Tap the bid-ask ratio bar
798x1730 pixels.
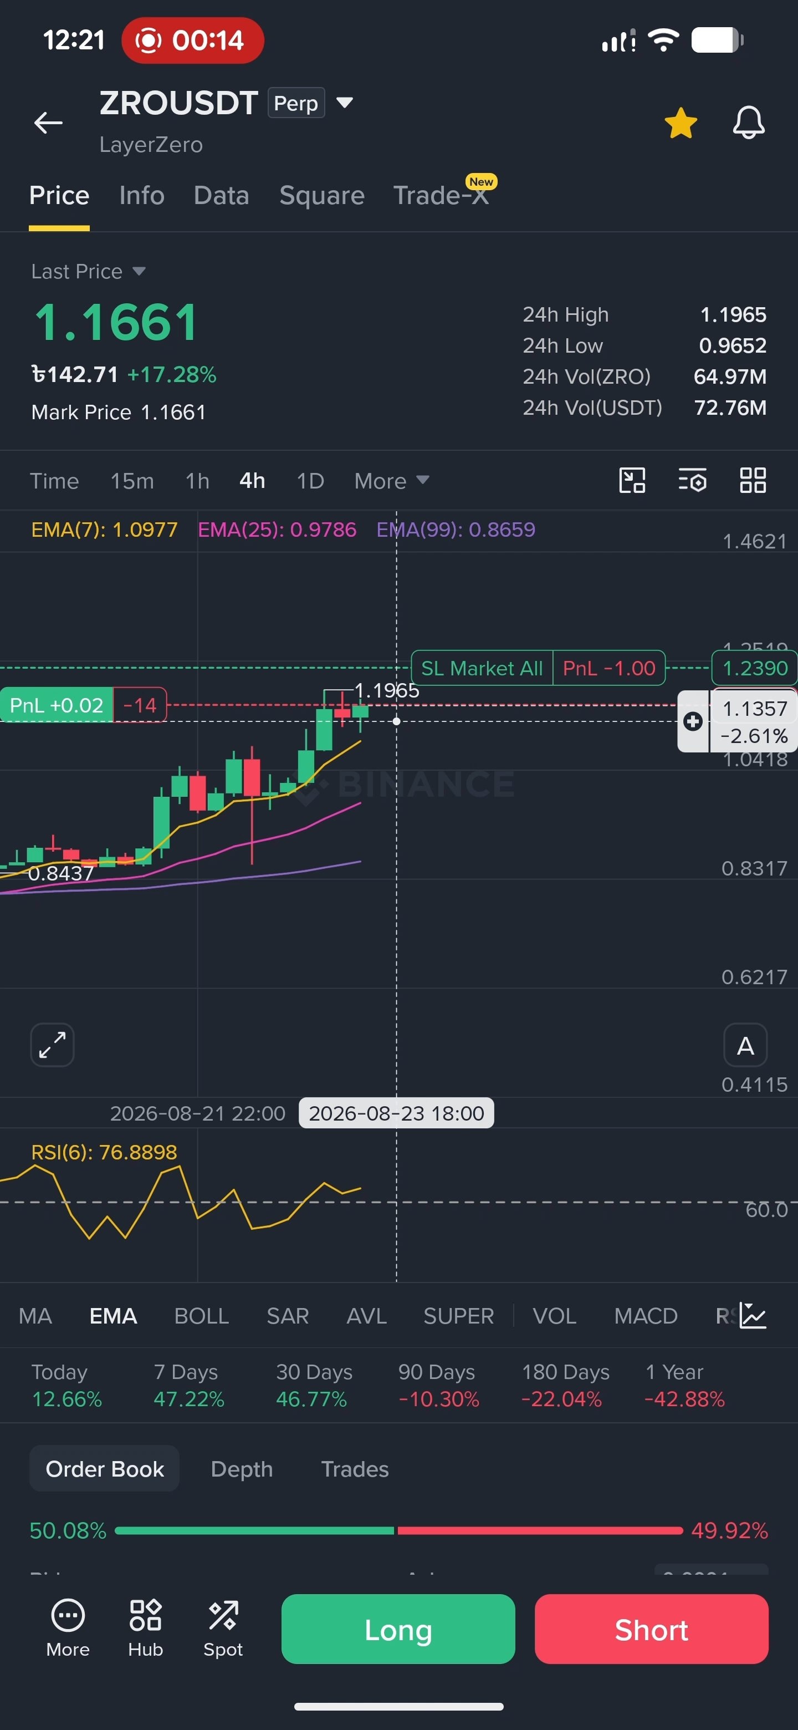[398, 1530]
